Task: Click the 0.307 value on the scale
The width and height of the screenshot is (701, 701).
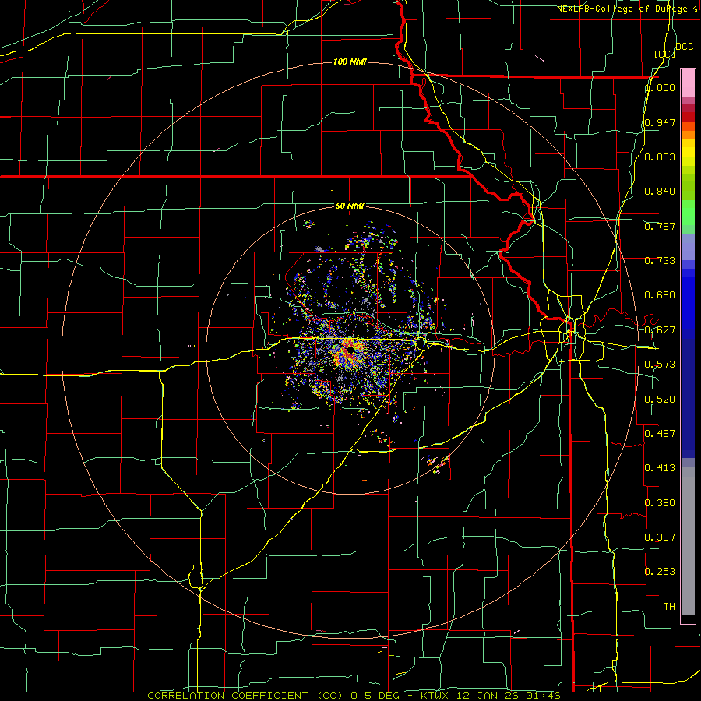Action: 660,537
